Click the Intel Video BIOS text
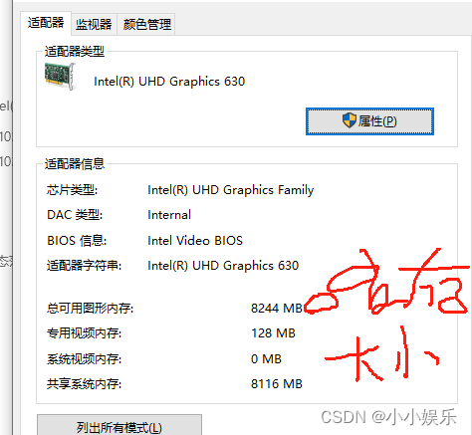This screenshot has width=472, height=435. 195,241
